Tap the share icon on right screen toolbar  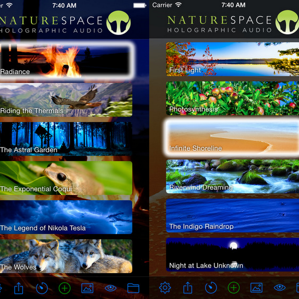[x=188, y=287]
